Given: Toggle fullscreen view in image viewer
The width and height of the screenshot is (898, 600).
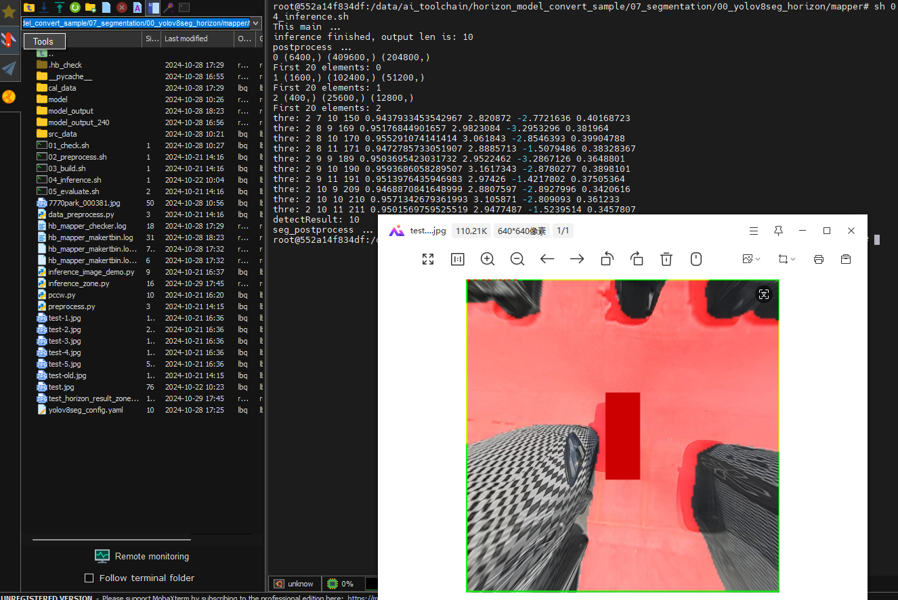Looking at the screenshot, I should click(428, 259).
